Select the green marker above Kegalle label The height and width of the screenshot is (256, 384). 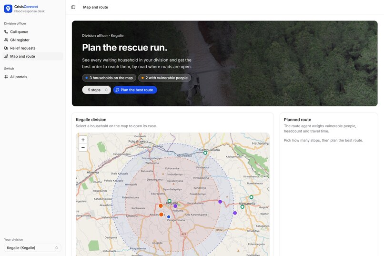coord(169,201)
